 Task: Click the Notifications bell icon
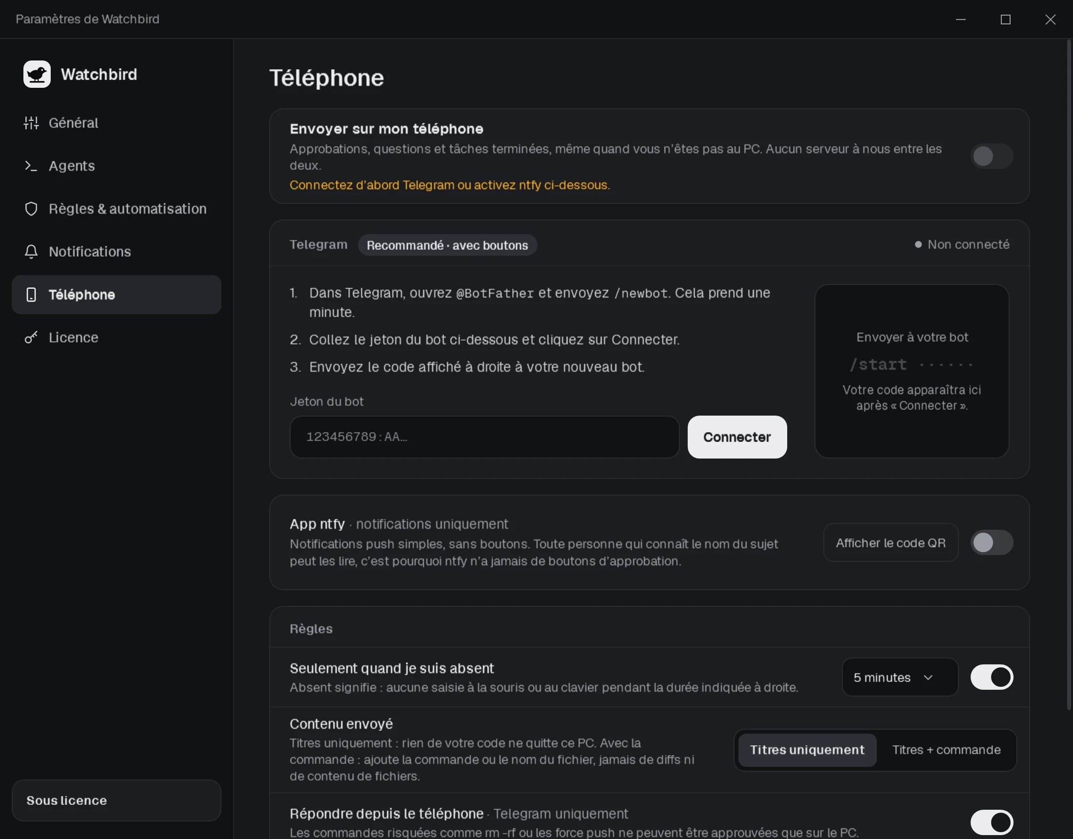(31, 252)
